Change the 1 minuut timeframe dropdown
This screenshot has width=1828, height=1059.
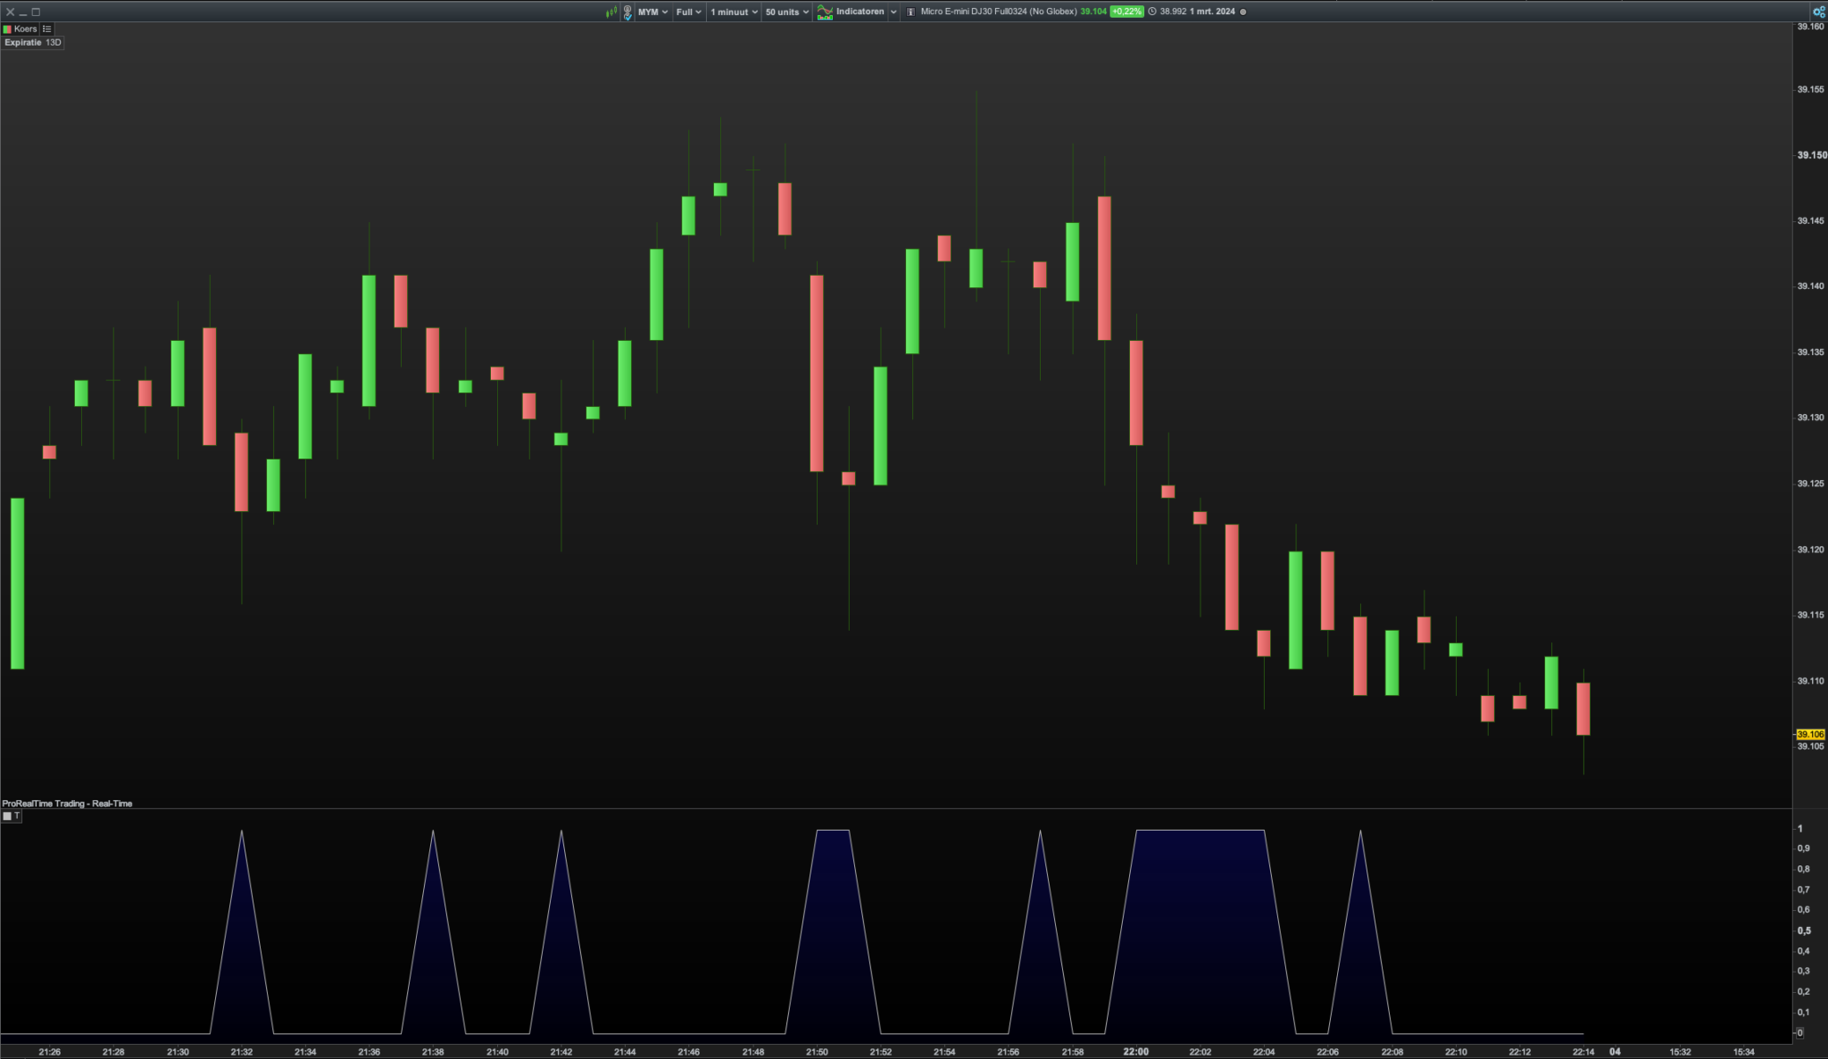[734, 12]
